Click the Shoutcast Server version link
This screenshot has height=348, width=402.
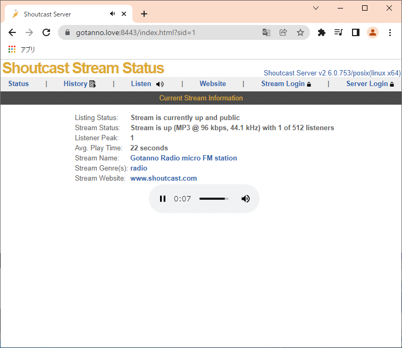coord(332,73)
